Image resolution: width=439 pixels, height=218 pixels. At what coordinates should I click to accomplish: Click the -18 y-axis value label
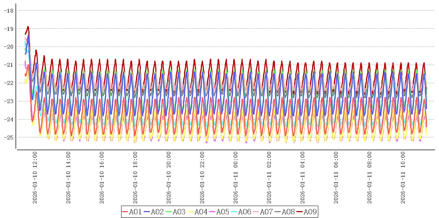pos(8,11)
